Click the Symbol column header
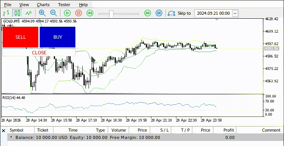The height and width of the screenshot is (146, 284). (x=16, y=130)
